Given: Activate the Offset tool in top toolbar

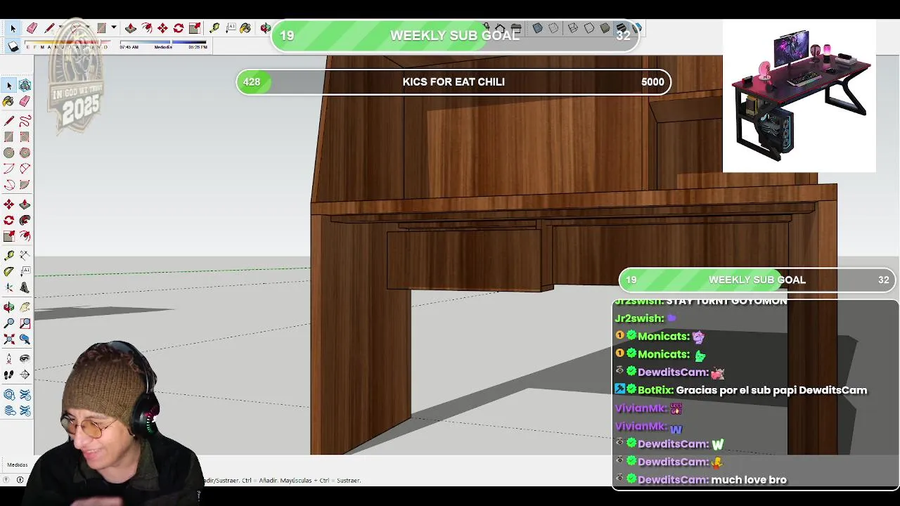Looking at the screenshot, I should 147,28.
